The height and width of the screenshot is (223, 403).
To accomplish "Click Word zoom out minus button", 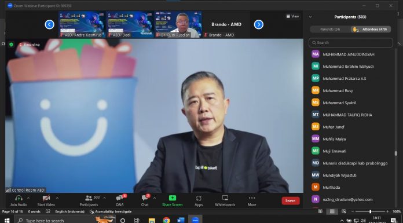I will tap(353, 211).
